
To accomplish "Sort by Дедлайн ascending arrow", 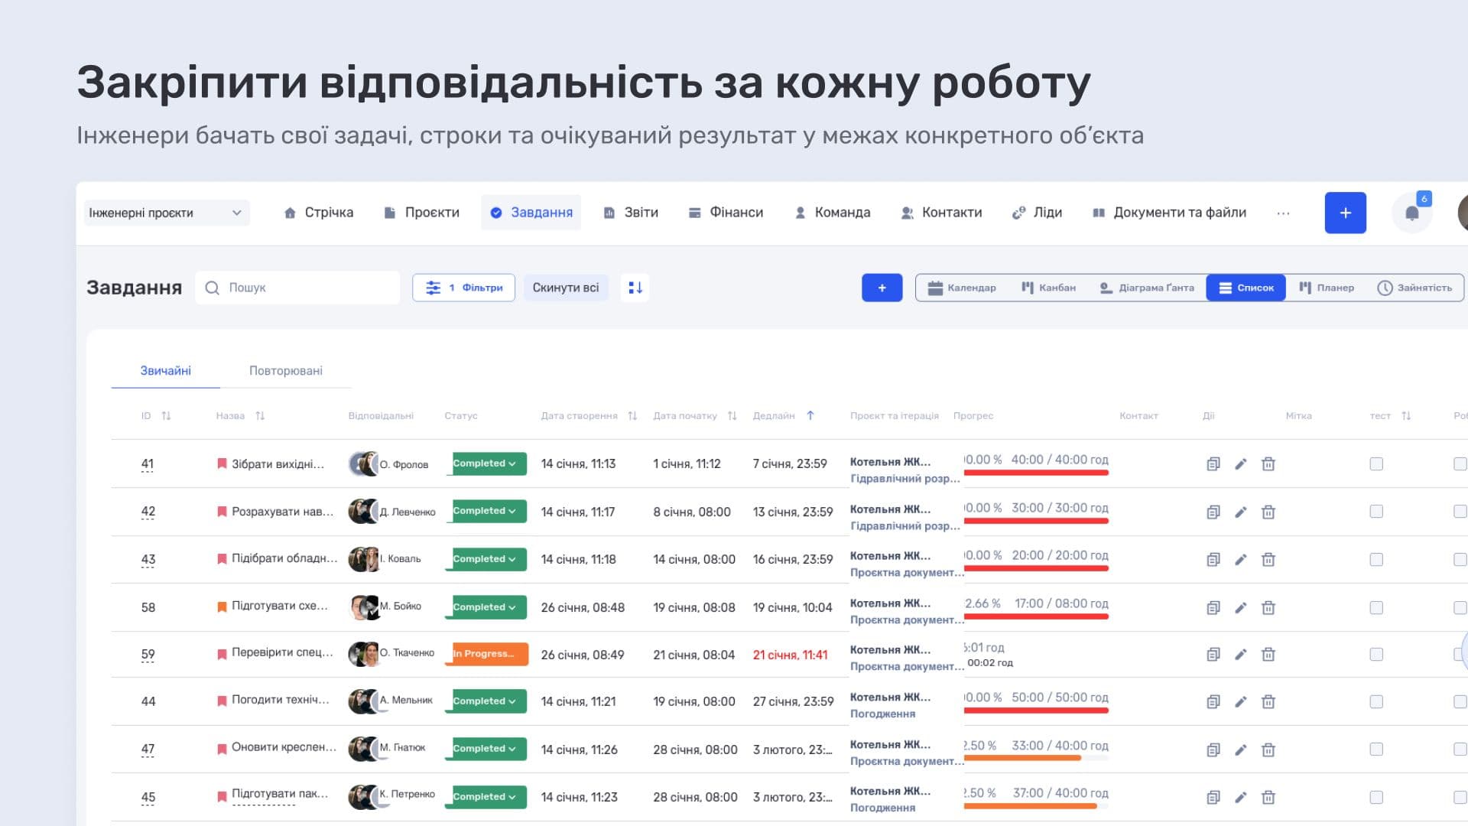I will (x=810, y=416).
